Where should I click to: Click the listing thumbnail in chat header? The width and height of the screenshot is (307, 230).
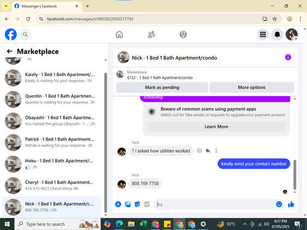123,57
